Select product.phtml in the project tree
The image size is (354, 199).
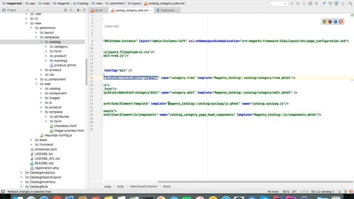[x=65, y=65]
